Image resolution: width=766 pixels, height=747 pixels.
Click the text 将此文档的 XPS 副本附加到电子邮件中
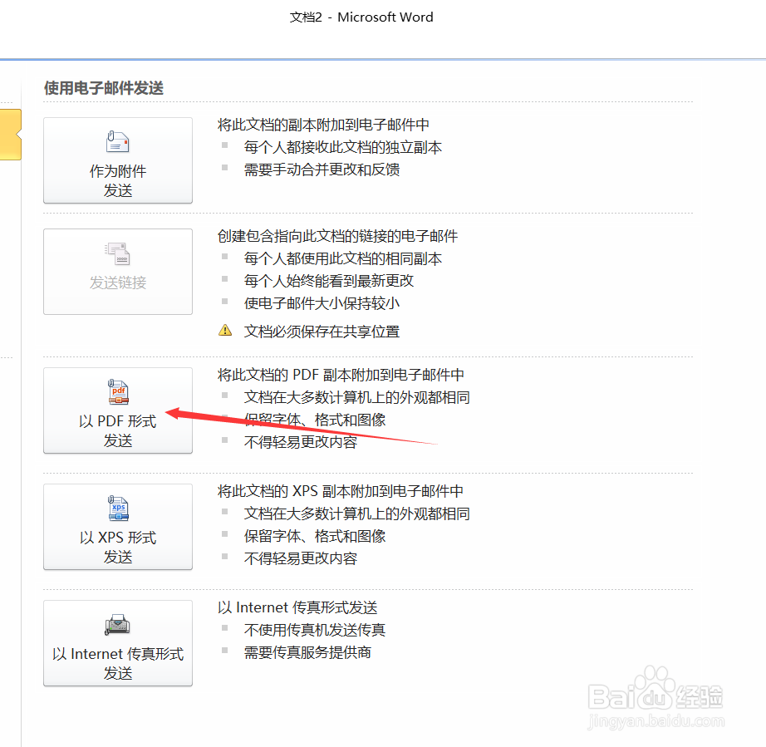(341, 491)
